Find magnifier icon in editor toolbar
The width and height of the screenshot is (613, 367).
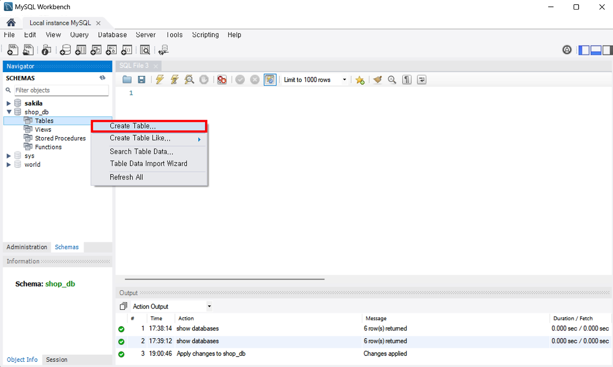click(x=392, y=80)
